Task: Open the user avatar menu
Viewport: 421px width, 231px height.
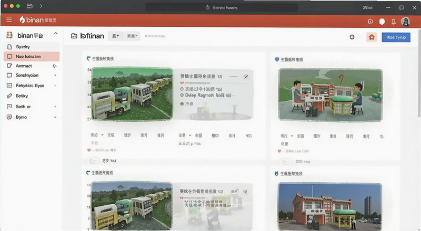Action: point(405,22)
